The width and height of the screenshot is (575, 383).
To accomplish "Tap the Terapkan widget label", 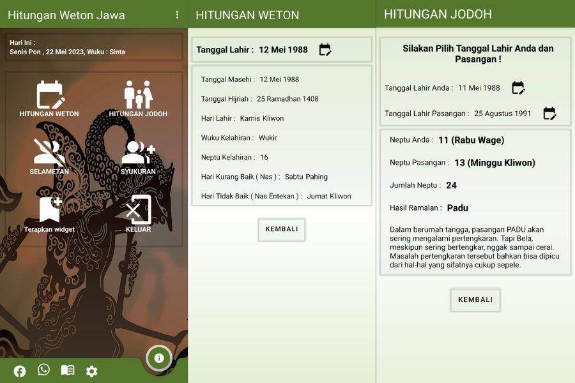I will click(x=49, y=229).
